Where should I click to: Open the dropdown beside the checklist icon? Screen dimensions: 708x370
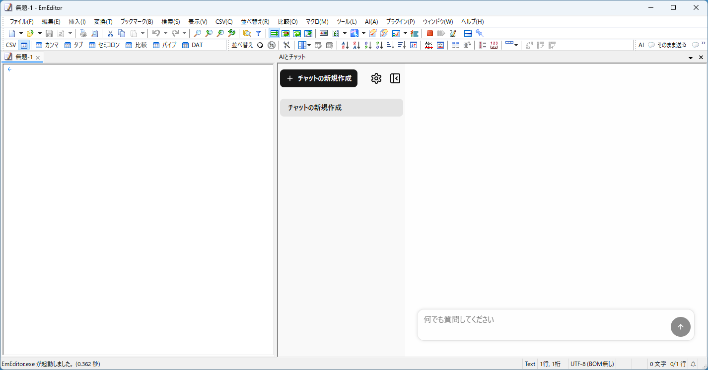click(405, 33)
